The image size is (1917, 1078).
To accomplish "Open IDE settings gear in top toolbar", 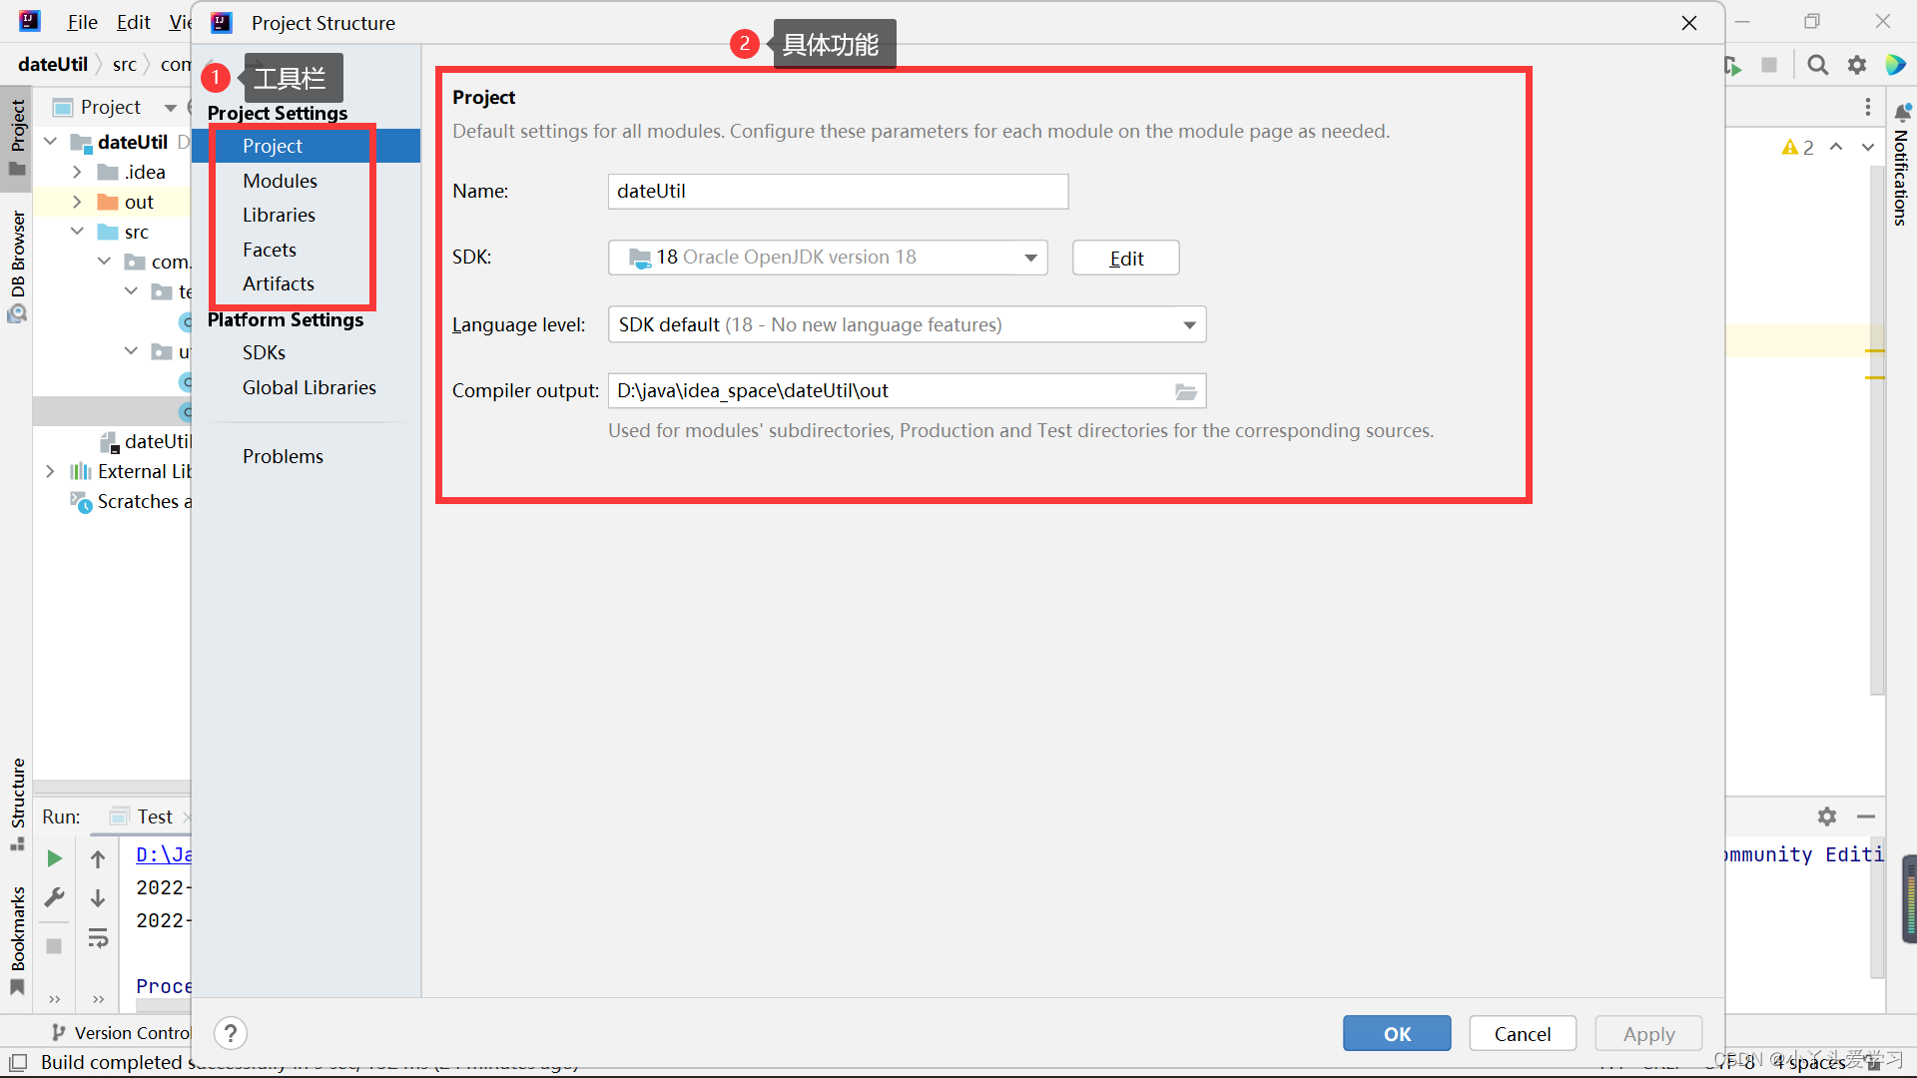I will pos(1857,65).
